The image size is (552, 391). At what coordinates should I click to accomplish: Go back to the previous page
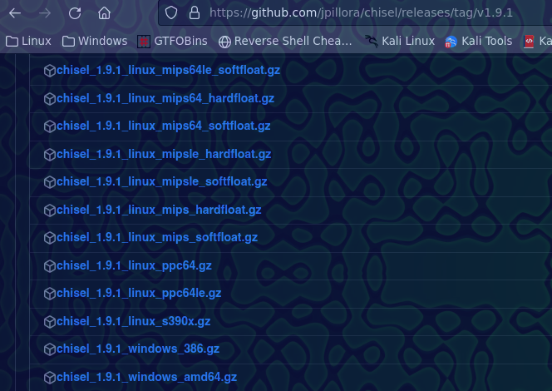point(15,13)
